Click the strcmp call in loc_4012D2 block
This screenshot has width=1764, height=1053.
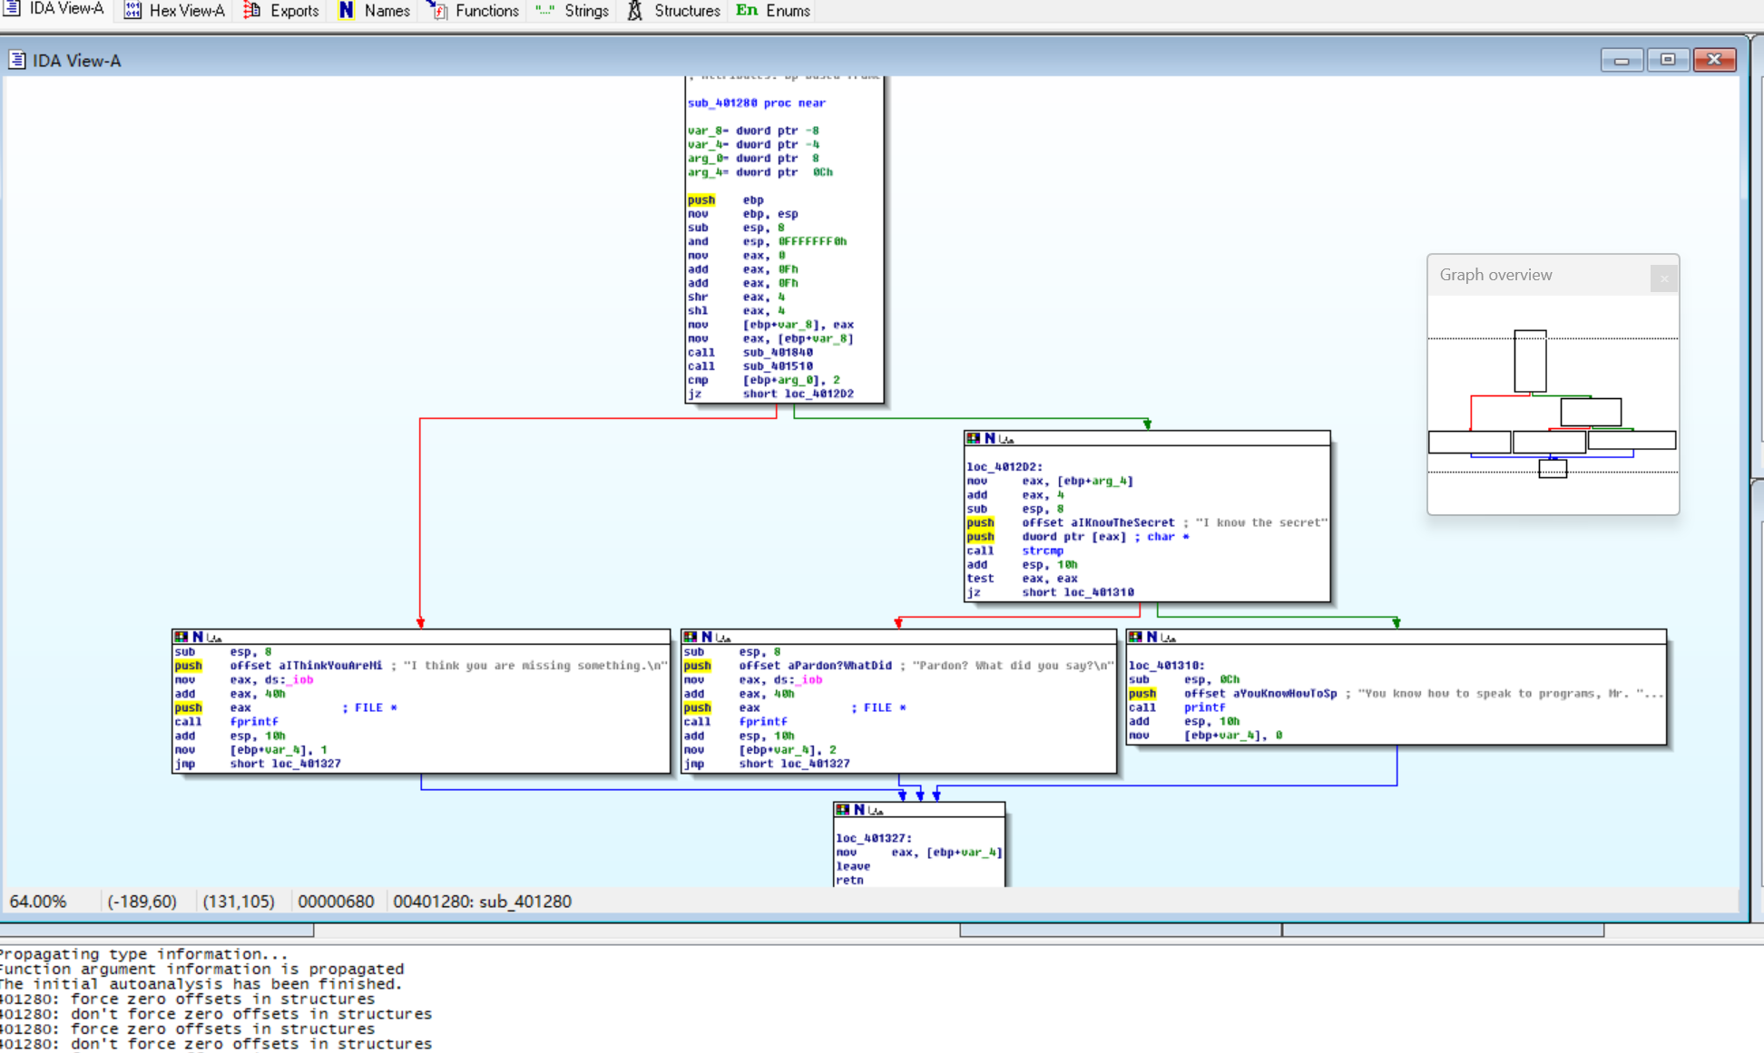click(x=1042, y=551)
